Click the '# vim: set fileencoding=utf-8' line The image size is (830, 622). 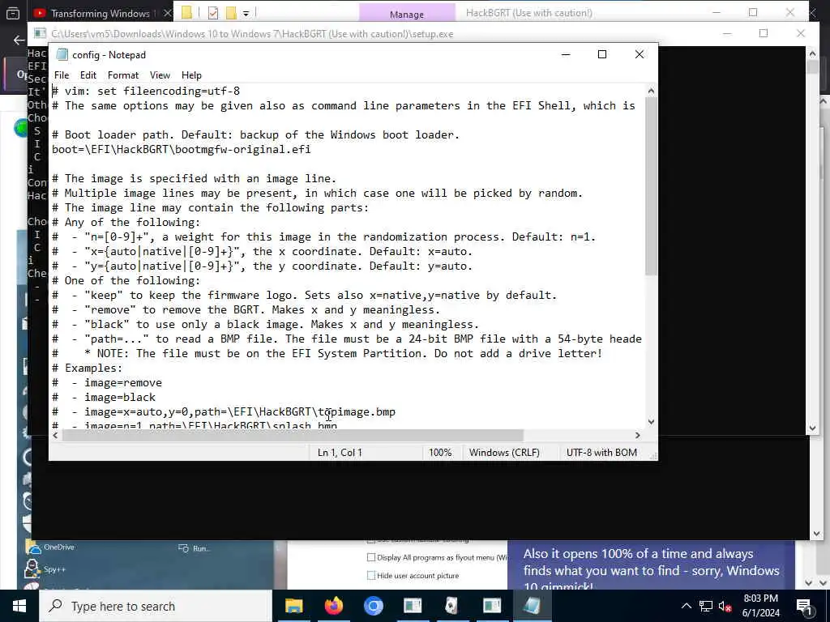[146, 91]
